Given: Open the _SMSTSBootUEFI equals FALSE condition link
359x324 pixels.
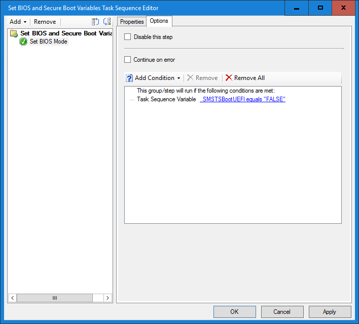Looking at the screenshot, I should pos(243,99).
